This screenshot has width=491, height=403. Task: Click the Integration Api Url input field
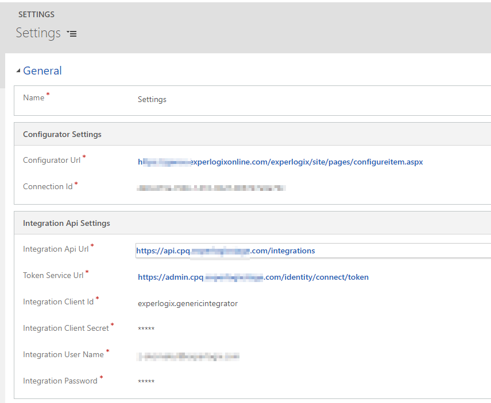pyautogui.click(x=313, y=251)
